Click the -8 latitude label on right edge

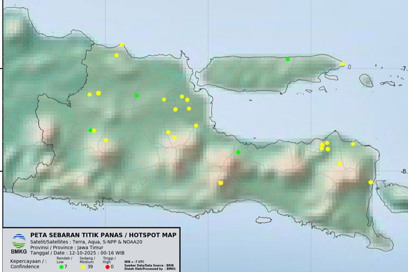(403, 172)
